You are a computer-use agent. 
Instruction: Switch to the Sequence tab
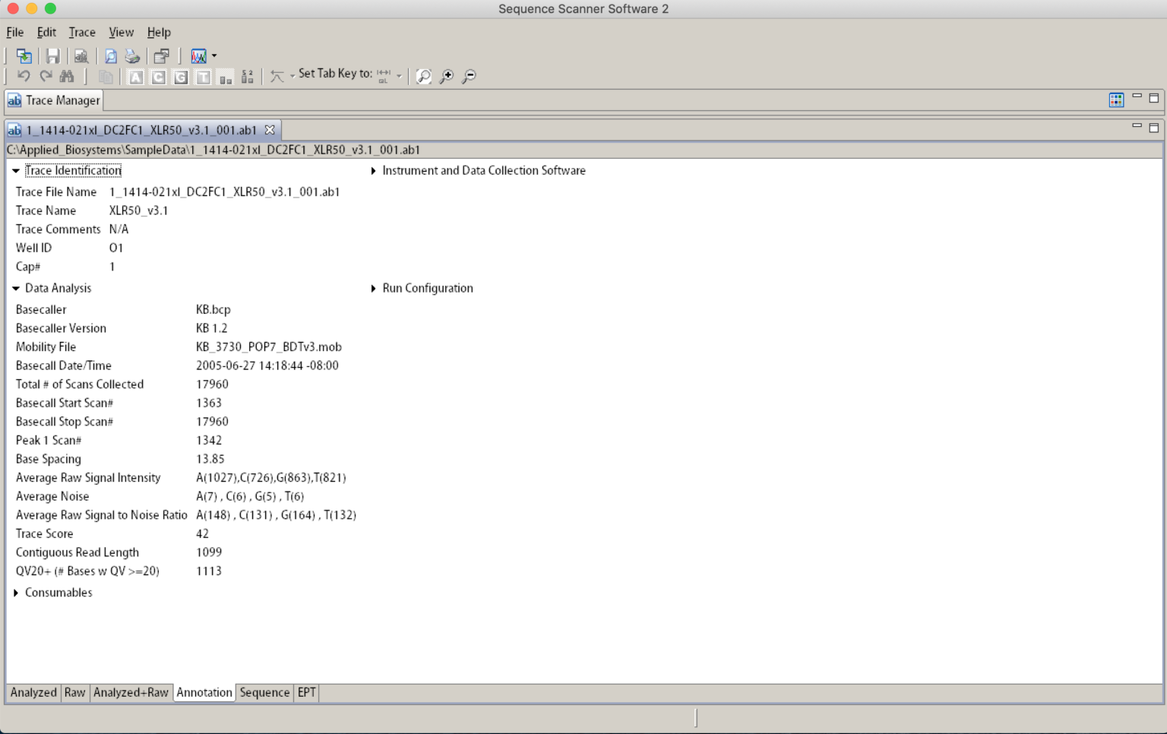[264, 692]
